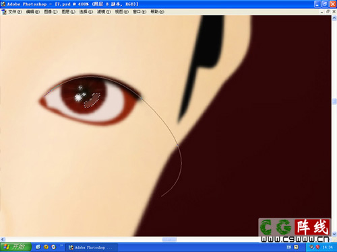Launch the first quick launch icon

tap(38, 247)
